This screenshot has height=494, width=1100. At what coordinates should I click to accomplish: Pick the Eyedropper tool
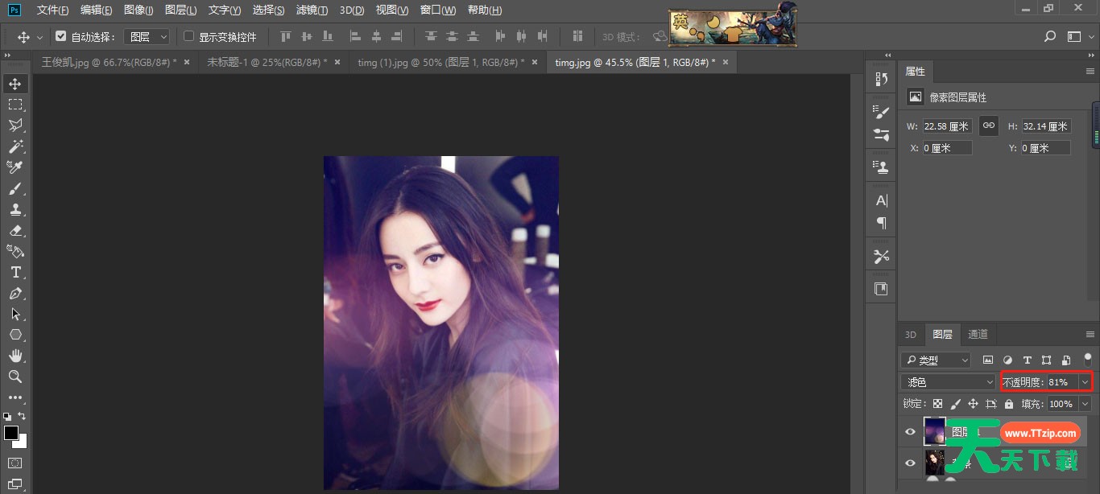pyautogui.click(x=15, y=167)
